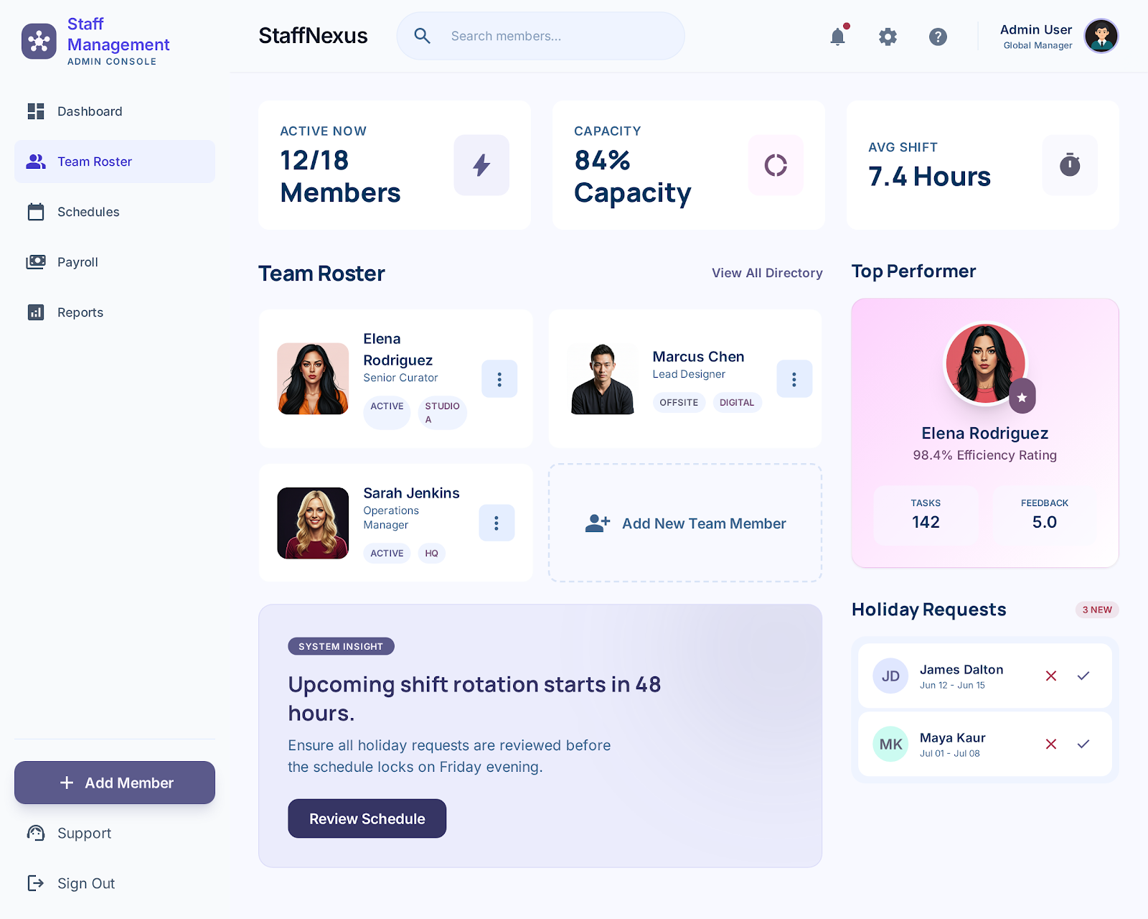The image size is (1148, 919).
Task: Follow the View All Directory link
Action: click(767, 273)
